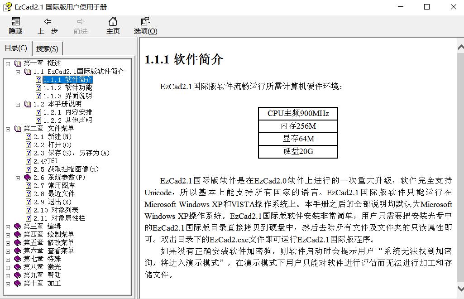Collapse the 1.1 EzCad2.1国际版软件简介 node

point(18,72)
